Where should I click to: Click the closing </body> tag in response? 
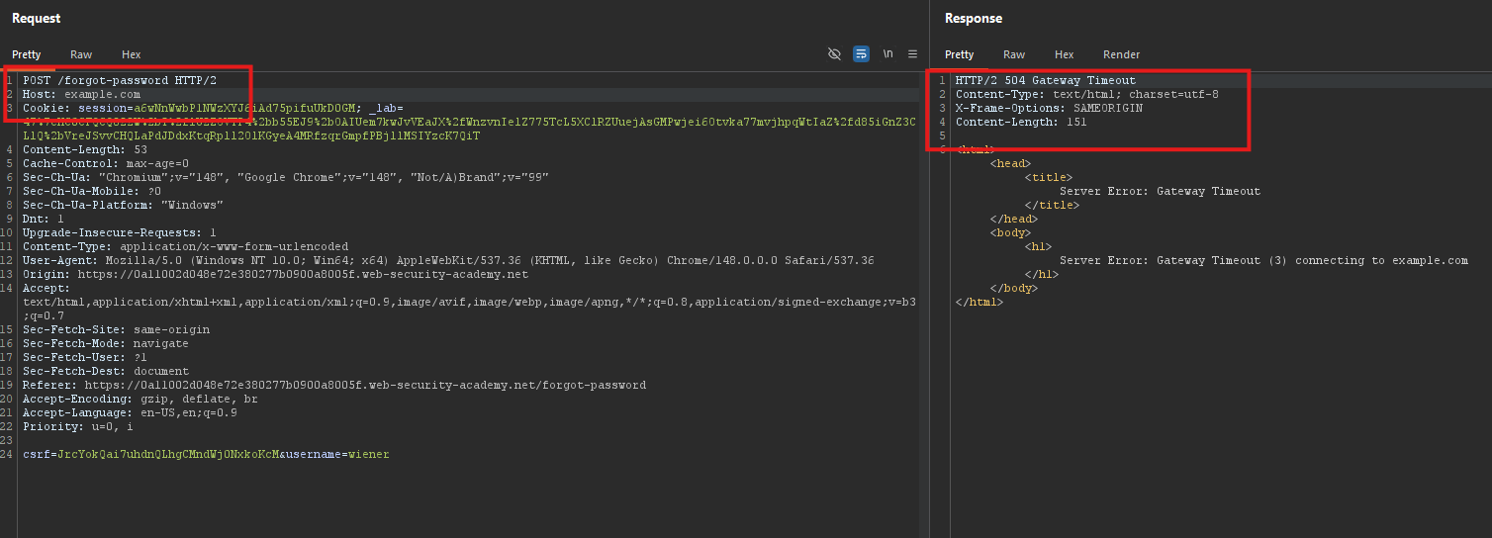(1014, 288)
